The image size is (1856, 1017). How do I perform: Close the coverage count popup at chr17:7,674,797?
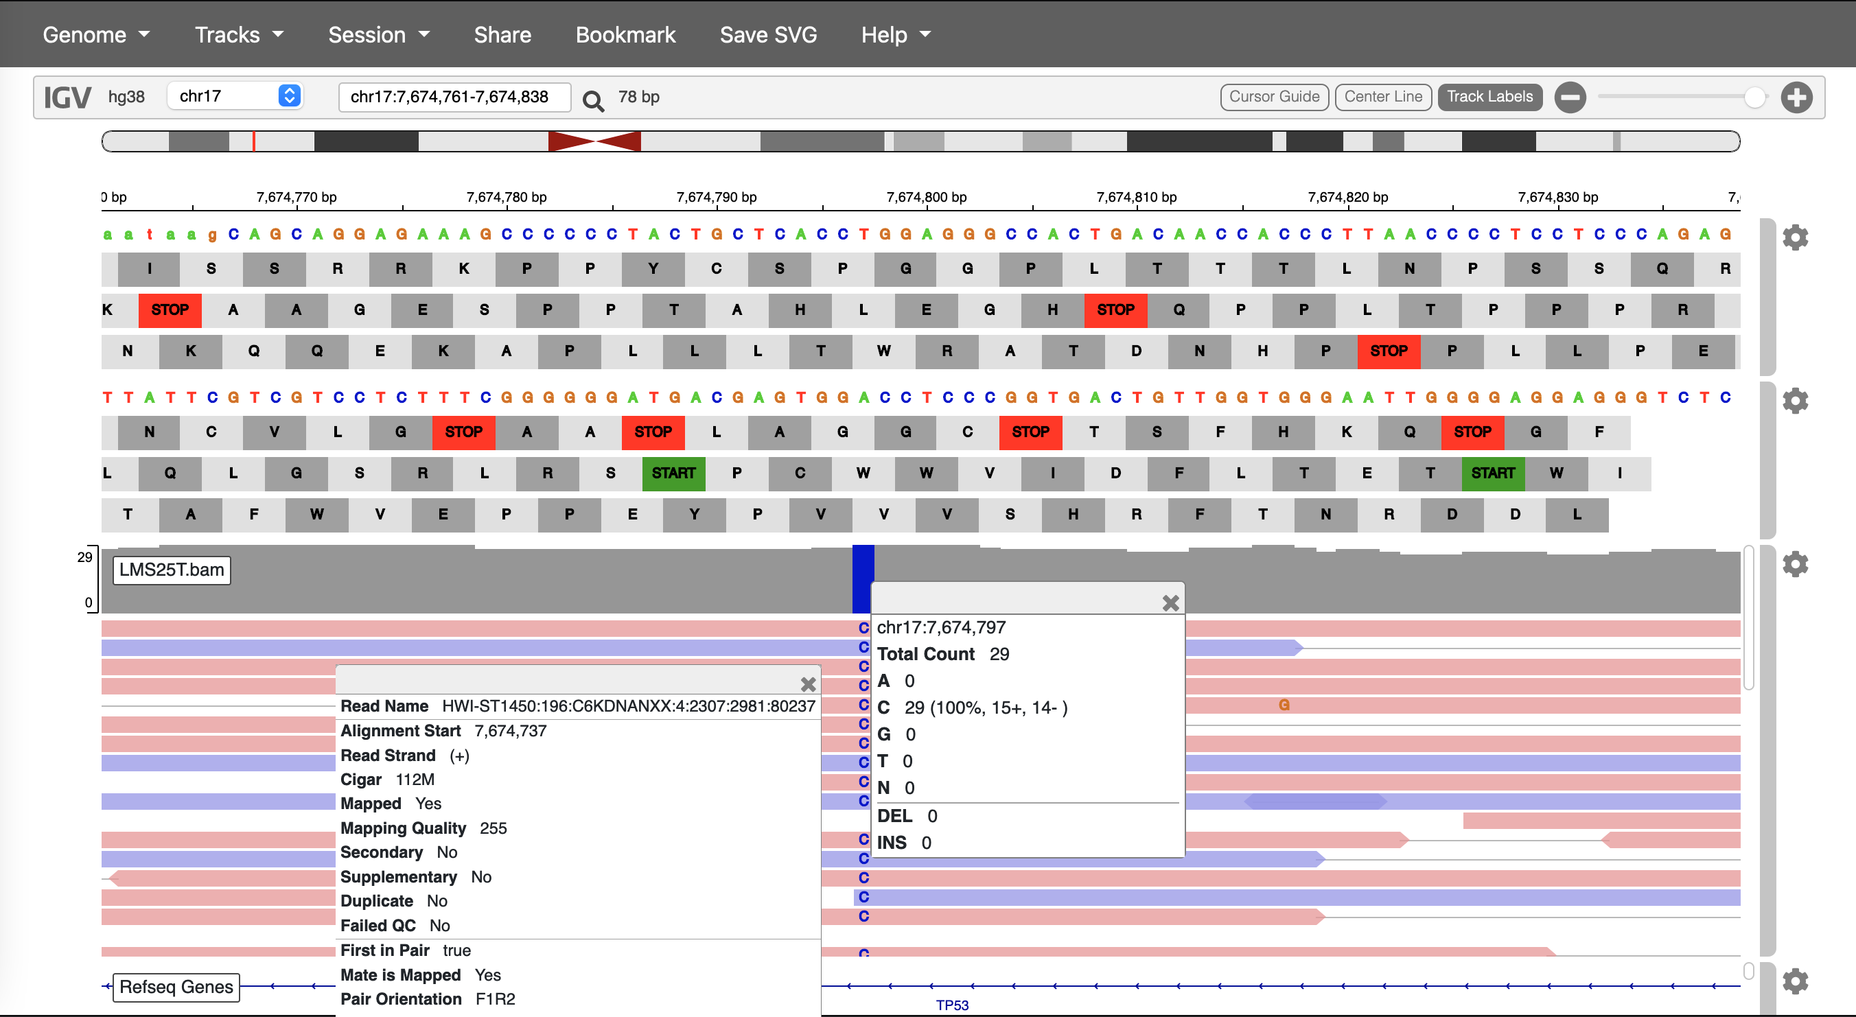coord(1170,603)
